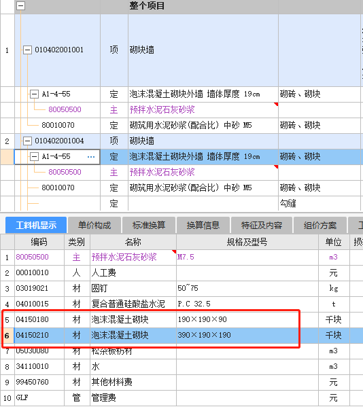Screen dimensions: 363x409
Task: Switch to 工料机显示 tab
Action: point(36,225)
